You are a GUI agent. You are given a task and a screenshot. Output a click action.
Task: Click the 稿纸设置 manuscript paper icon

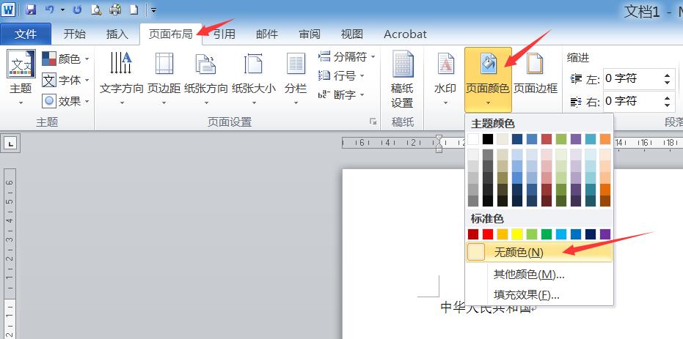(403, 64)
